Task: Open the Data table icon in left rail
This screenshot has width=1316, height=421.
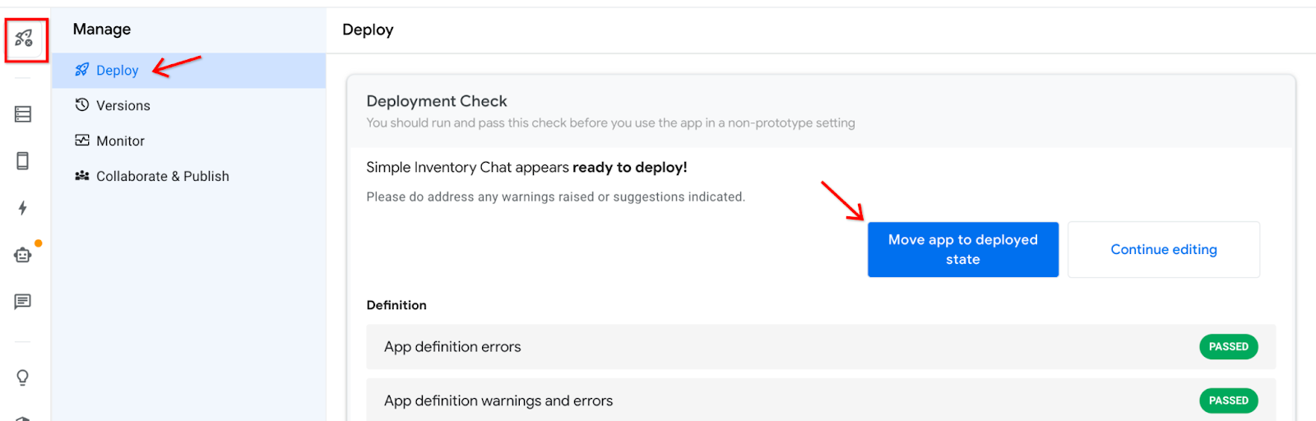Action: [23, 114]
